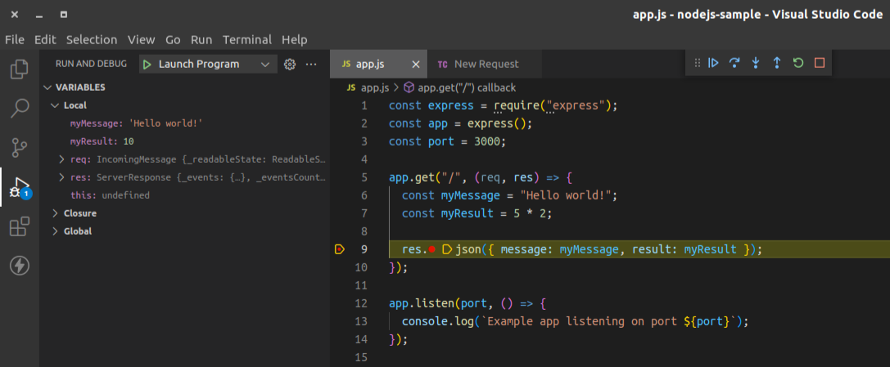
Task: Open the Selection menu
Action: point(92,40)
